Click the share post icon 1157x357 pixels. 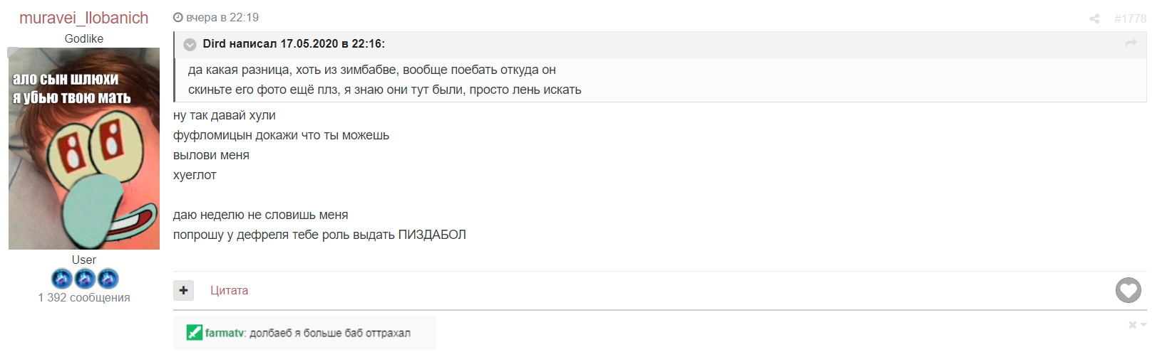coord(1094,19)
